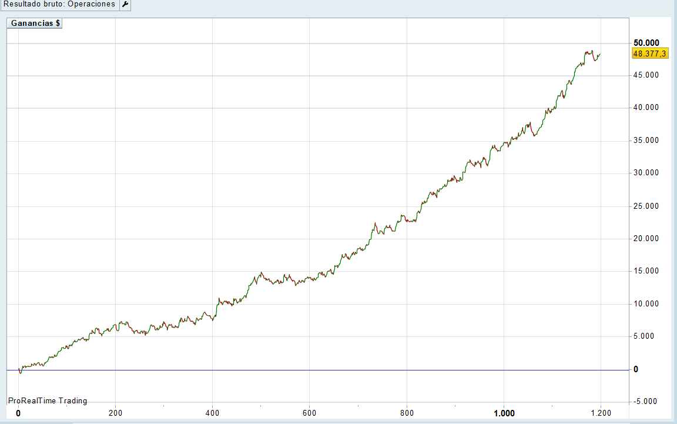Click the 'ProRealTime Trading' watermark text
The width and height of the screenshot is (677, 424).
click(48, 400)
